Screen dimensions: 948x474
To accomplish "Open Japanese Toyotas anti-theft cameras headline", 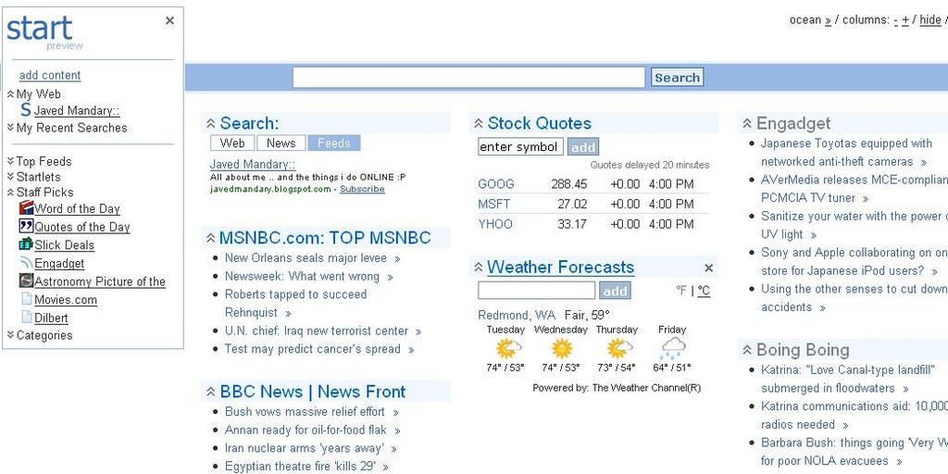I will [x=846, y=153].
